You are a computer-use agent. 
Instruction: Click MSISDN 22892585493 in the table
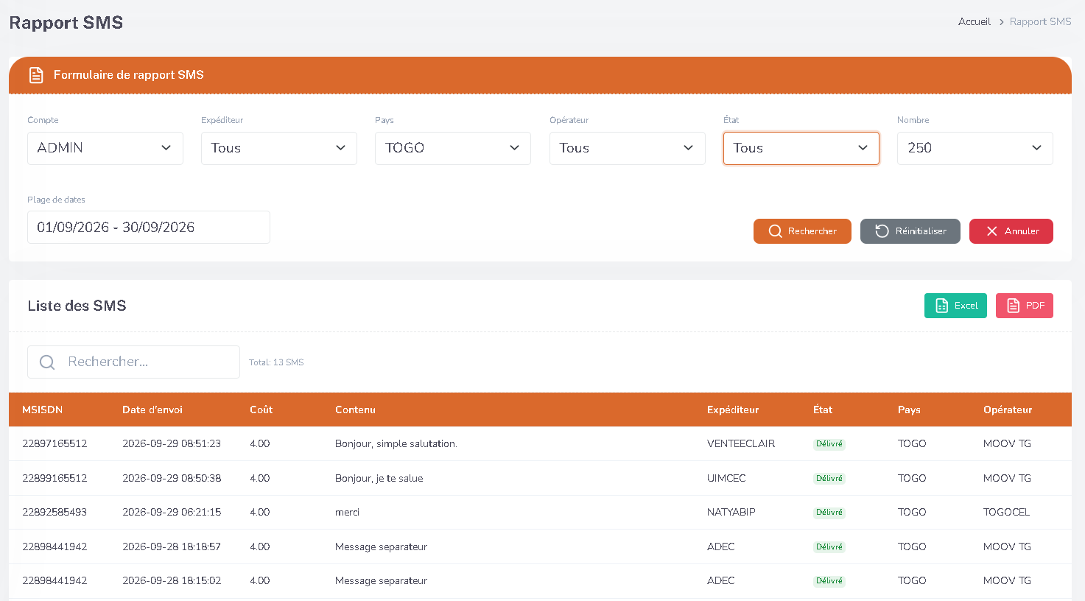pyautogui.click(x=55, y=513)
